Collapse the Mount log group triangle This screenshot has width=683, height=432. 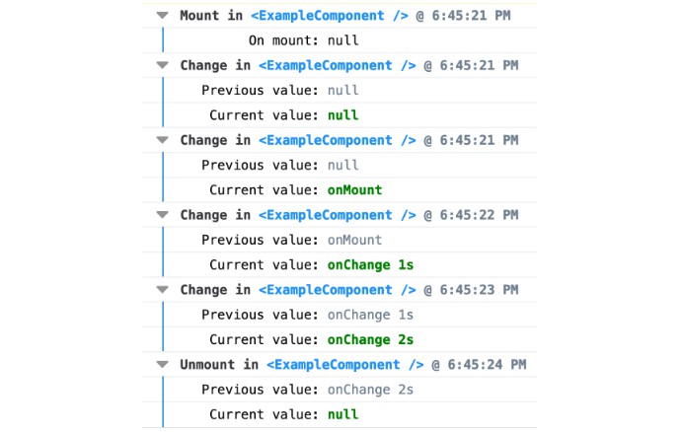pyautogui.click(x=163, y=16)
